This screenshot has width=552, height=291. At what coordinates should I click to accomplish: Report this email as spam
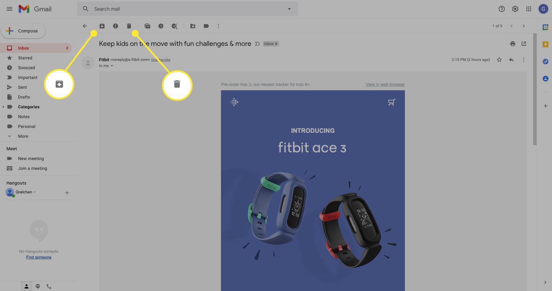pyautogui.click(x=116, y=26)
